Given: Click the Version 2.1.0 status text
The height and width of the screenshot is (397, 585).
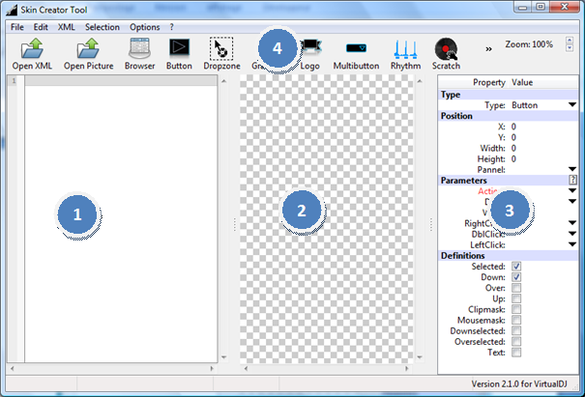Looking at the screenshot, I should [x=519, y=383].
